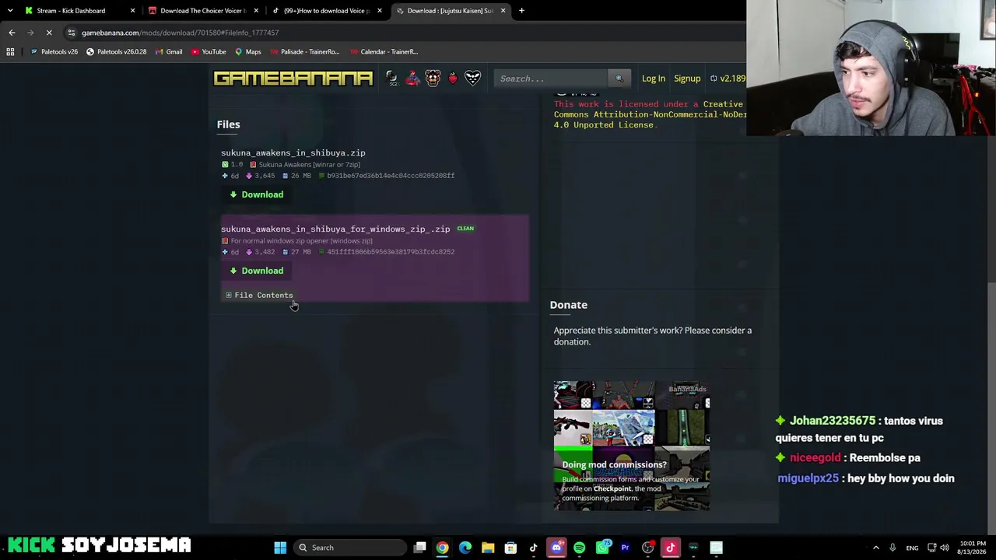Open the GameBanana home logo

pos(293,79)
